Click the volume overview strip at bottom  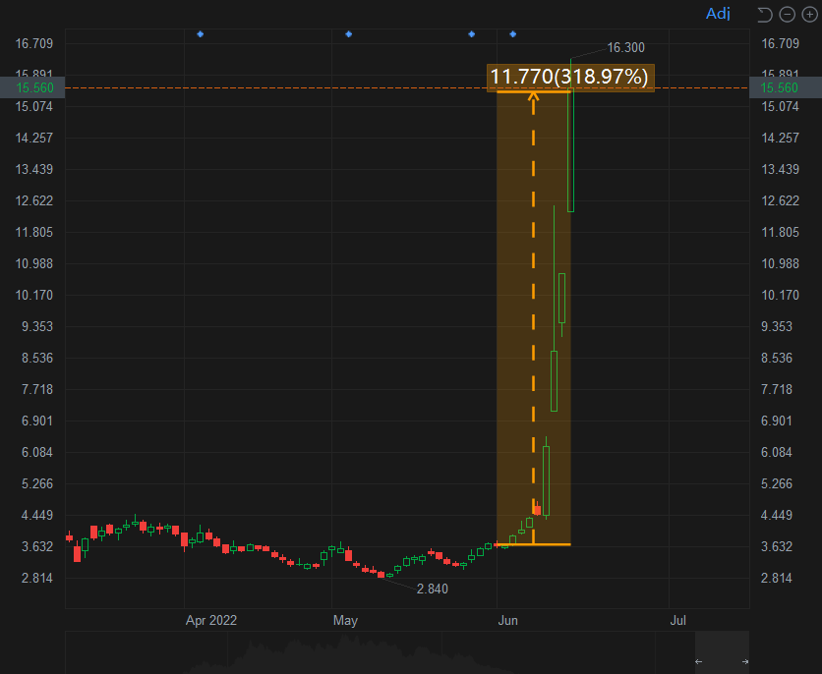(407, 652)
